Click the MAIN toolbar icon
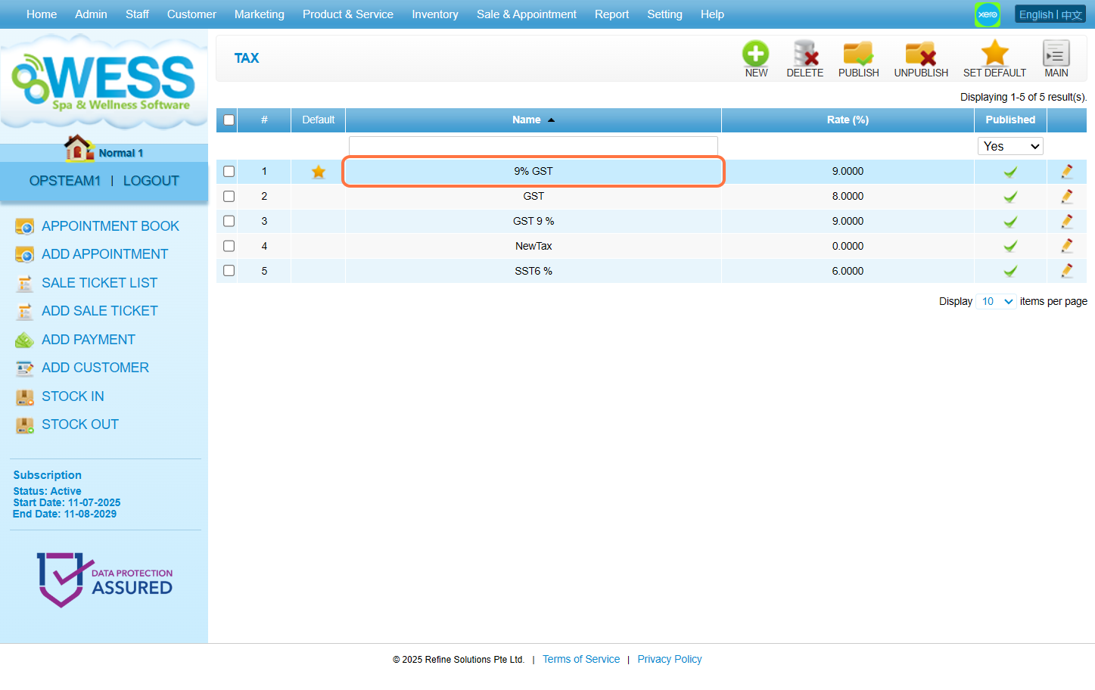Screen dimensions: 1095x690 (x=1056, y=54)
